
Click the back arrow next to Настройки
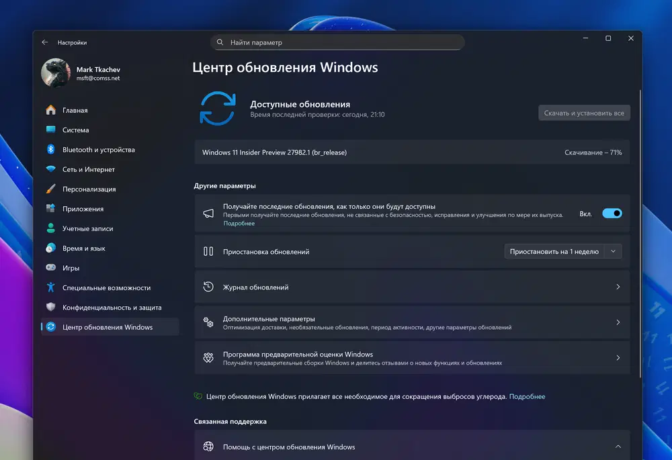(x=44, y=42)
